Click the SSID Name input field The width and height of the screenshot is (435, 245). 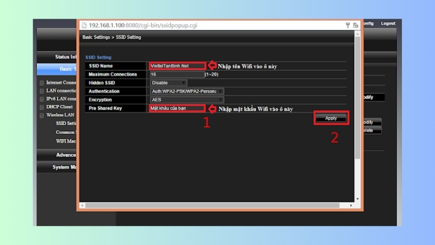click(x=177, y=66)
